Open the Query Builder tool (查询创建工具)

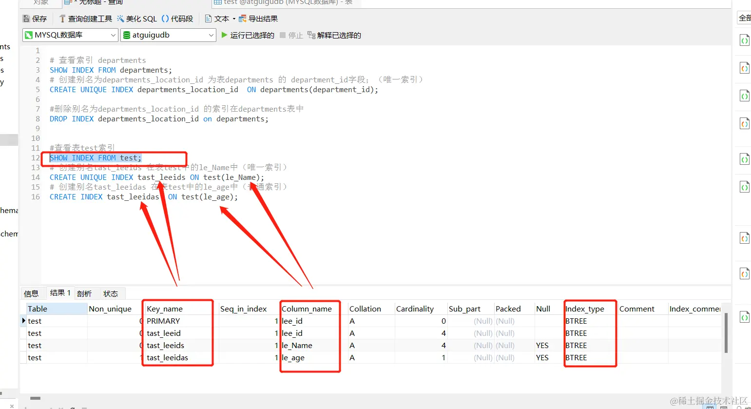pyautogui.click(x=85, y=19)
